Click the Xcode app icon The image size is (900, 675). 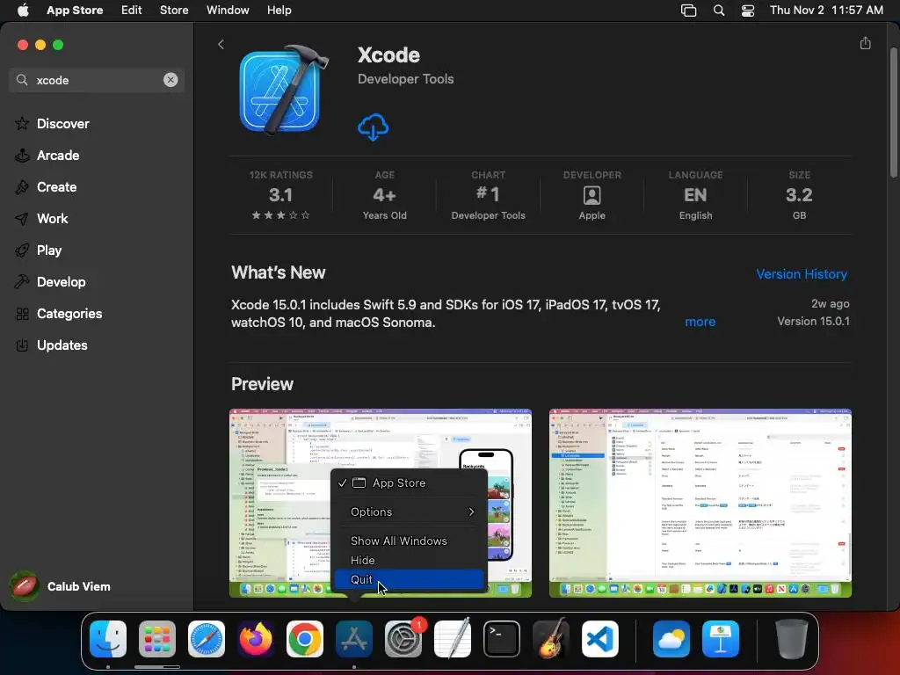(x=284, y=90)
